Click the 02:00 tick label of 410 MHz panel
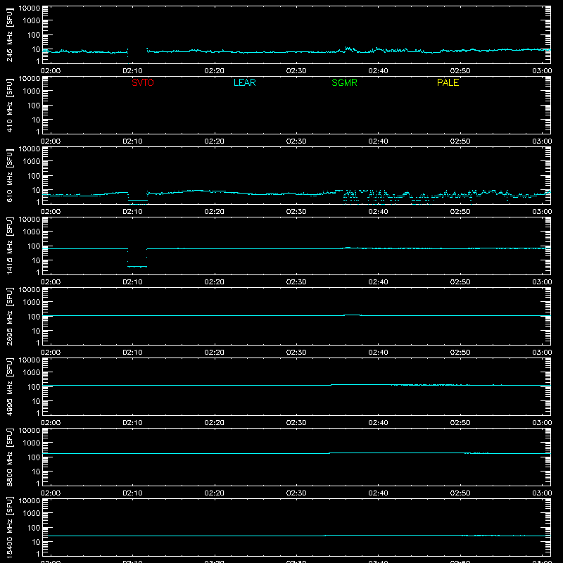The height and width of the screenshot is (563, 563). pos(51,141)
